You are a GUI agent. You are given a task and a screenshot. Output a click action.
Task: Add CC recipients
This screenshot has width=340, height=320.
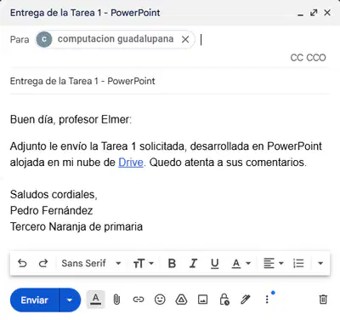(x=297, y=58)
